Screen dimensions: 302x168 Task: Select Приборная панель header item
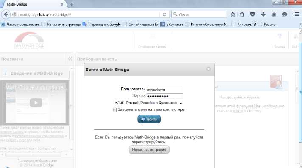[x=152, y=40]
